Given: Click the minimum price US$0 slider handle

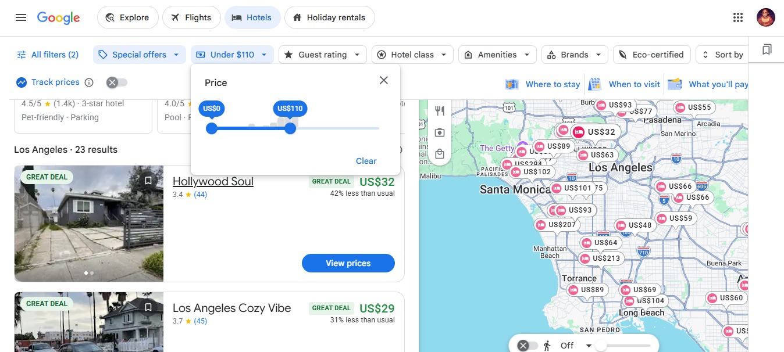Looking at the screenshot, I should point(212,128).
